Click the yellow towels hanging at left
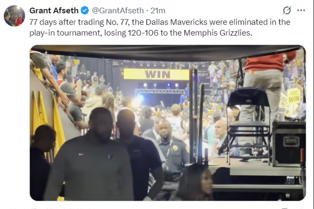Screen dimensions: 314x209 (48, 120)
